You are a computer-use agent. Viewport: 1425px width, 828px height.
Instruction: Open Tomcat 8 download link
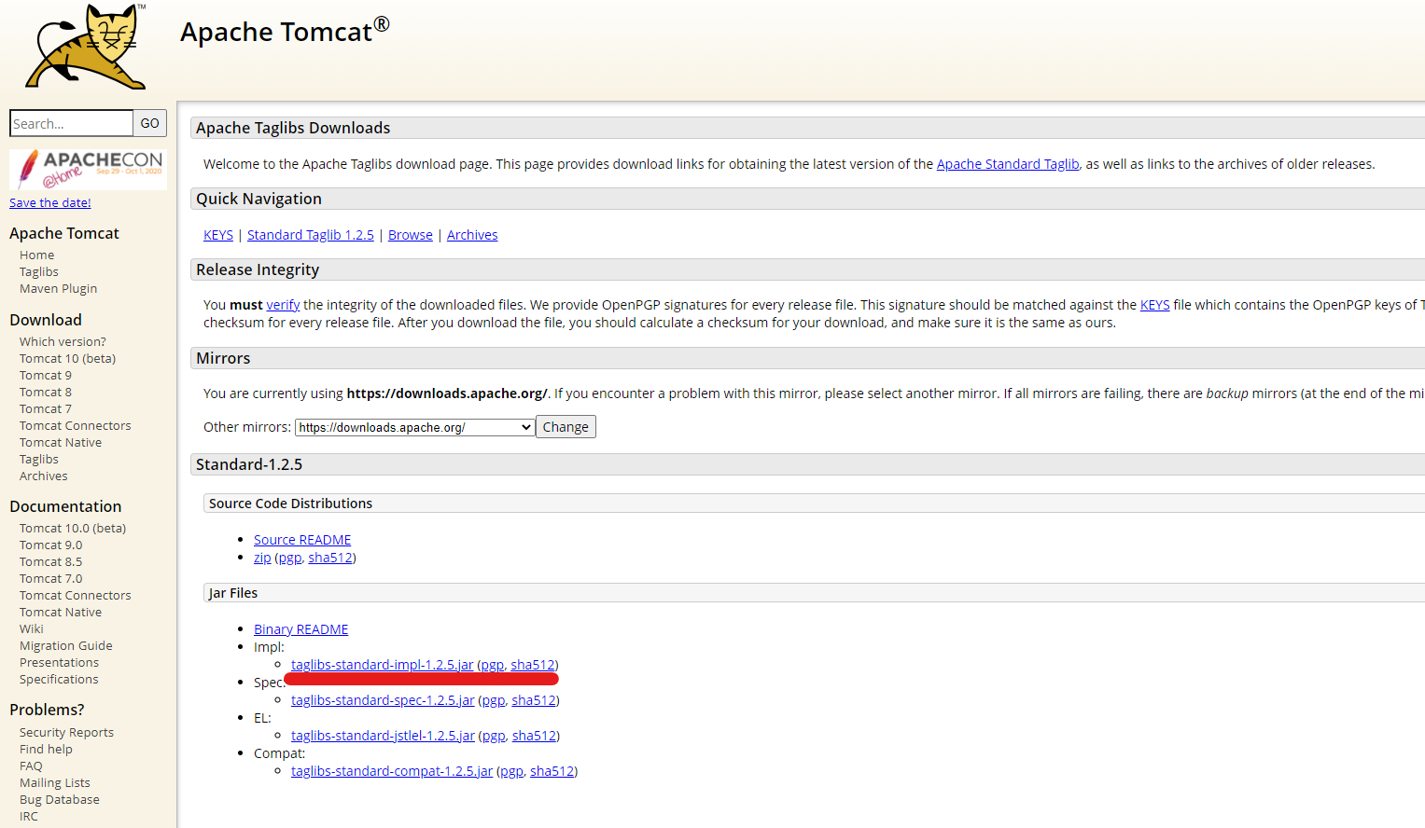tap(46, 392)
